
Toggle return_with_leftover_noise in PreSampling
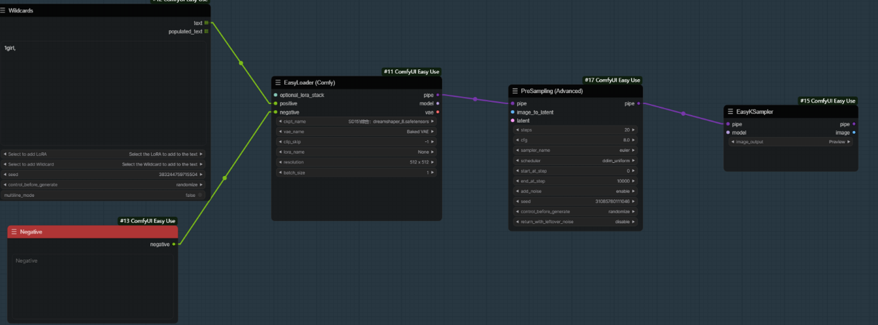tap(574, 222)
